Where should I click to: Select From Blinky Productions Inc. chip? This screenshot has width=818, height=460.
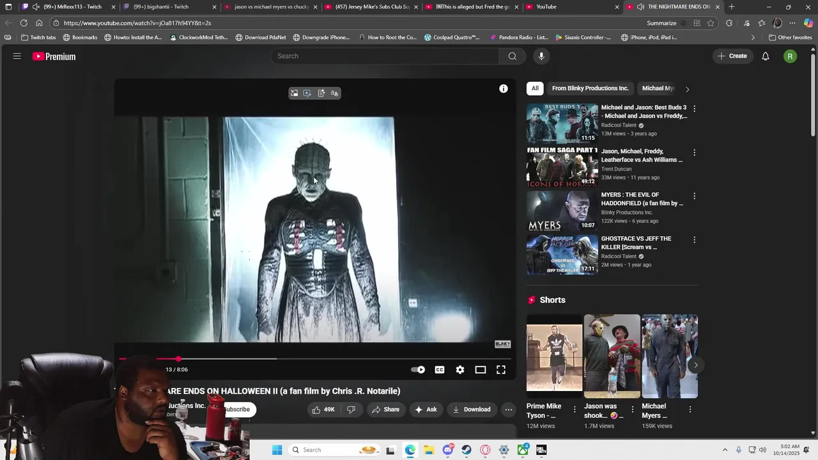590,89
